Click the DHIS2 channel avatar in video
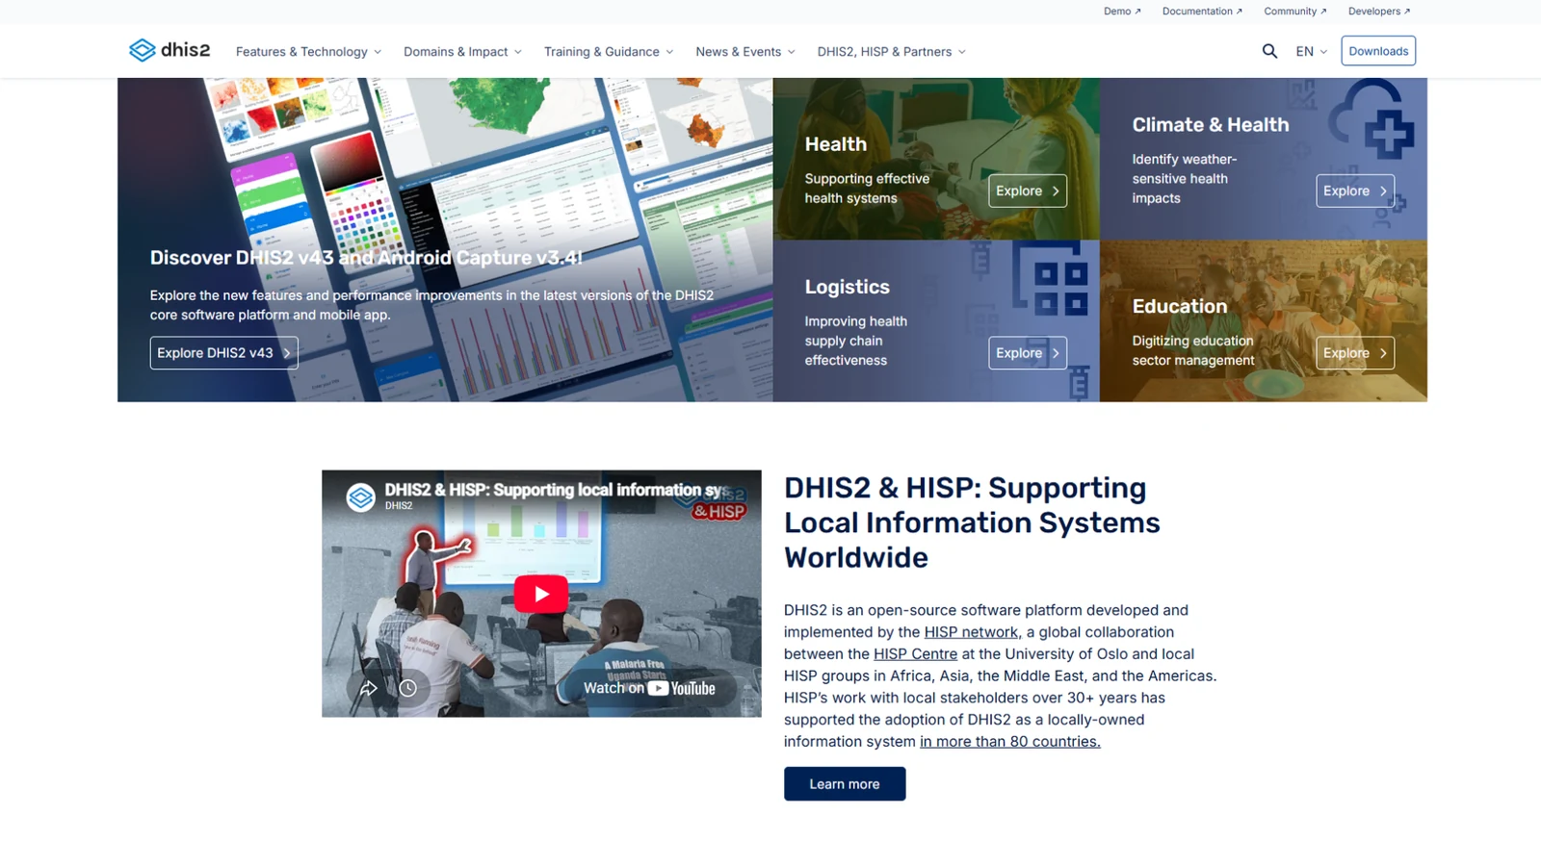The height and width of the screenshot is (866, 1541). pyautogui.click(x=360, y=497)
